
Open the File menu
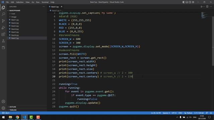coord(7,2)
